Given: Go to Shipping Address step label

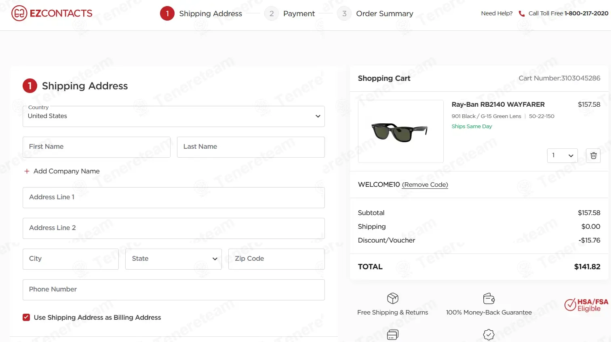Looking at the screenshot, I should pyautogui.click(x=211, y=13).
